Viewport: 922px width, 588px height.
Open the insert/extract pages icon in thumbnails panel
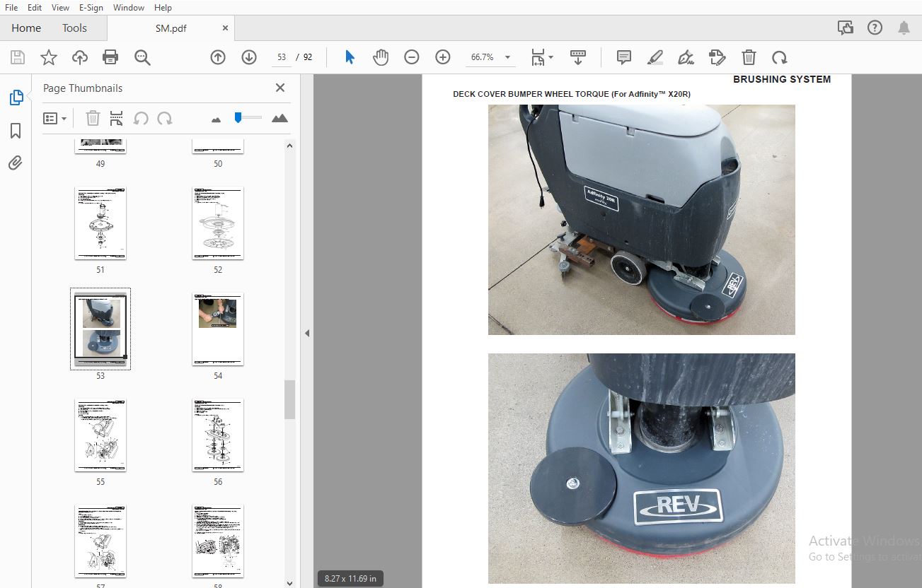117,118
